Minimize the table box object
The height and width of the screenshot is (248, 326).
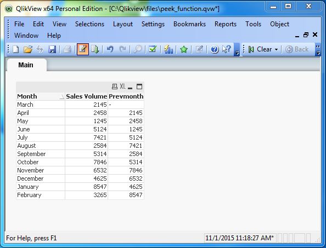[x=130, y=88]
